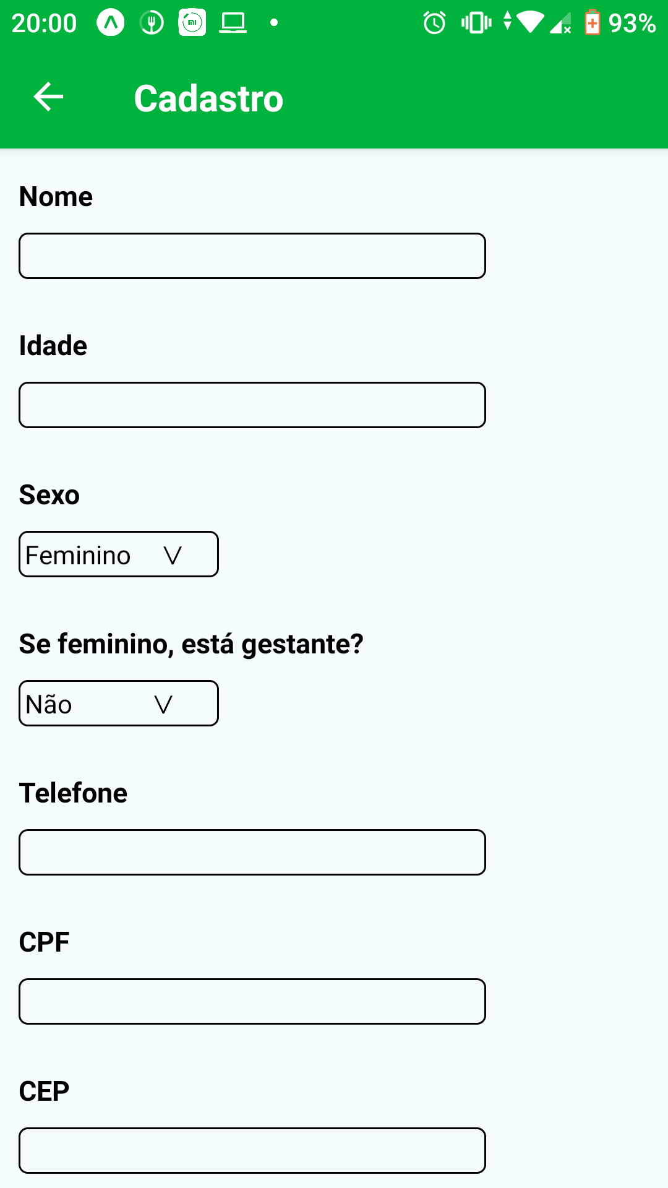This screenshot has height=1188, width=668.
Task: Tap the 20:00 clock in status bar
Action: tap(44, 24)
